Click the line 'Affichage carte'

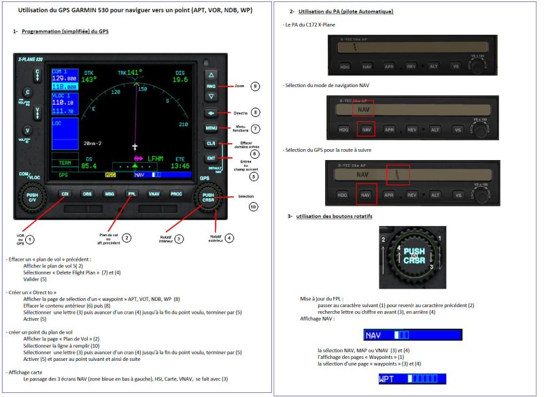(24, 372)
